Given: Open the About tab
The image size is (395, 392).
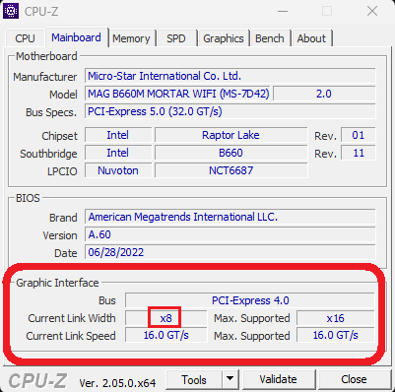Looking at the screenshot, I should [x=311, y=38].
